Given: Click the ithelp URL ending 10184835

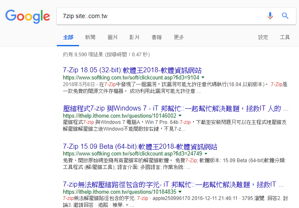Looking at the screenshot, I should (119, 192).
